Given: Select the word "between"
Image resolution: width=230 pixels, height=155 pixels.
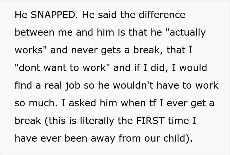Looking at the screenshot, I should pyautogui.click(x=34, y=32).
